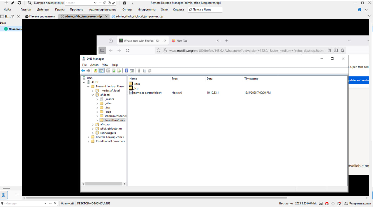
Task: Collapse the afi.local zone tree node
Action: point(93,95)
